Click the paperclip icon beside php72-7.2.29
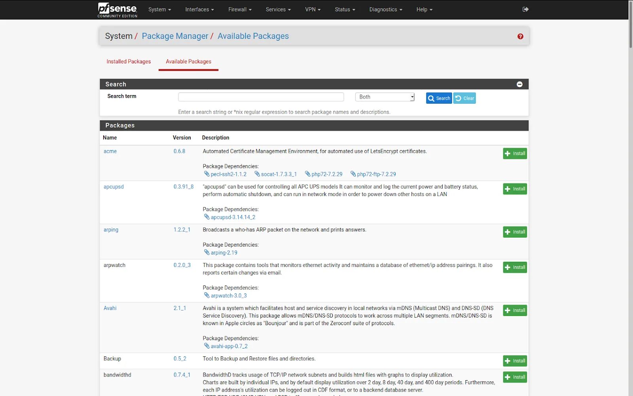This screenshot has width=633, height=396. pyautogui.click(x=307, y=174)
